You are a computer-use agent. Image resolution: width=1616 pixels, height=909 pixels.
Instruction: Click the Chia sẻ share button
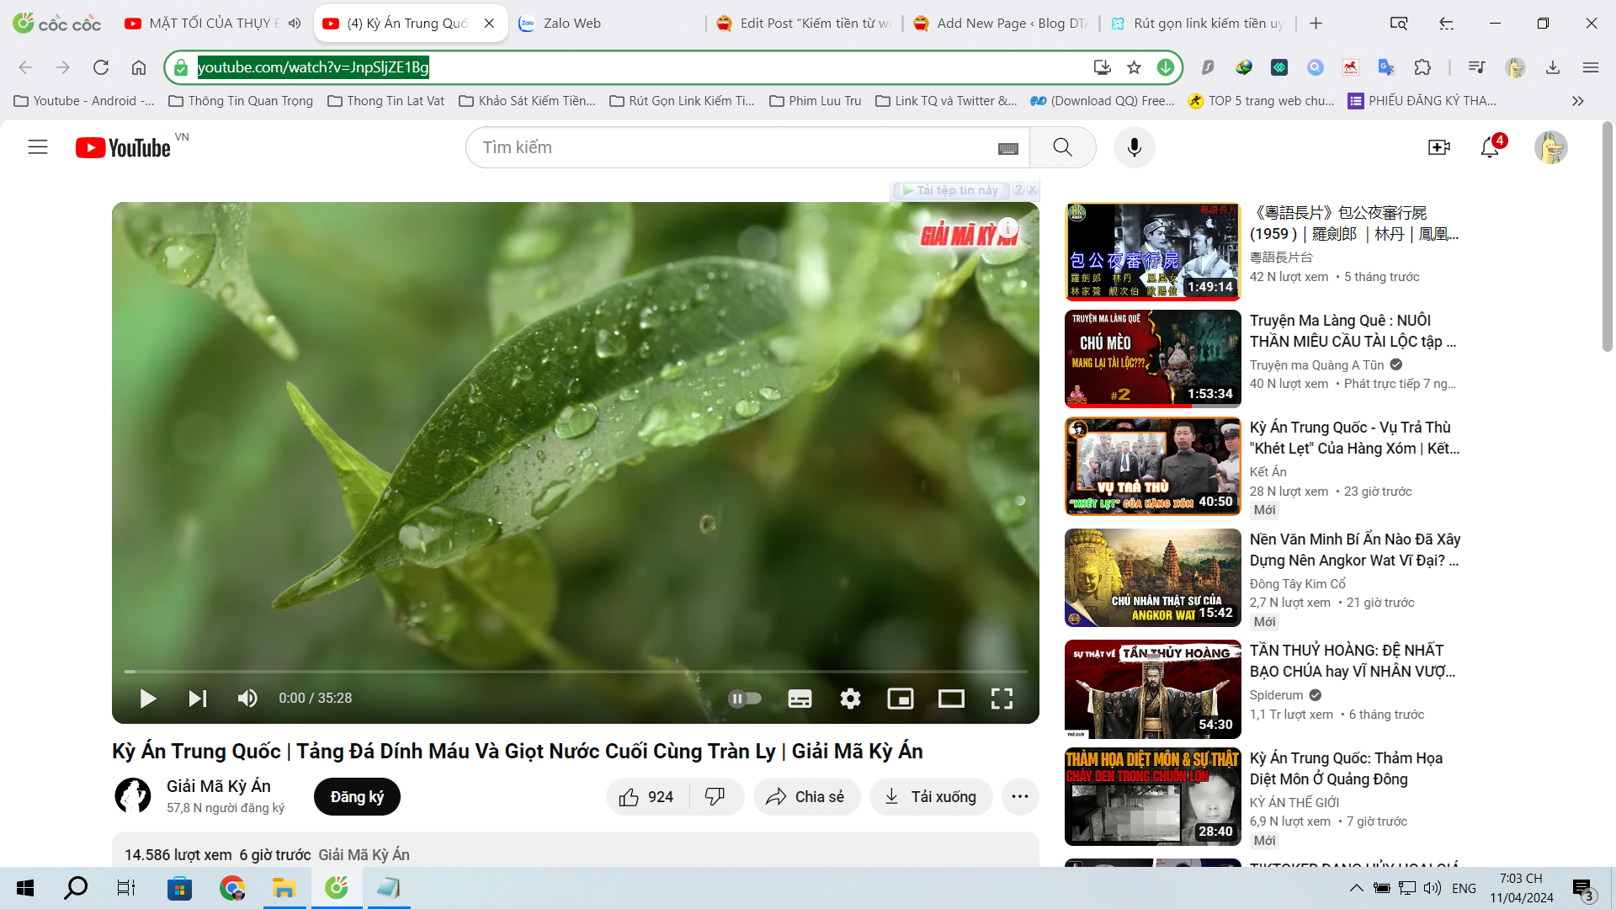click(806, 797)
